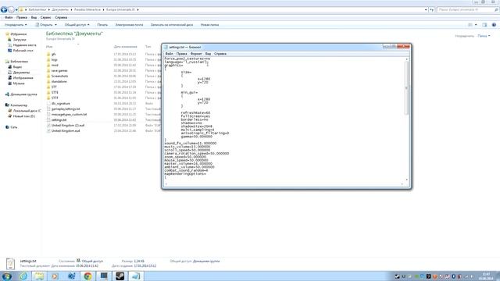Select Изображения library in the navigation pane

[x=23, y=78]
